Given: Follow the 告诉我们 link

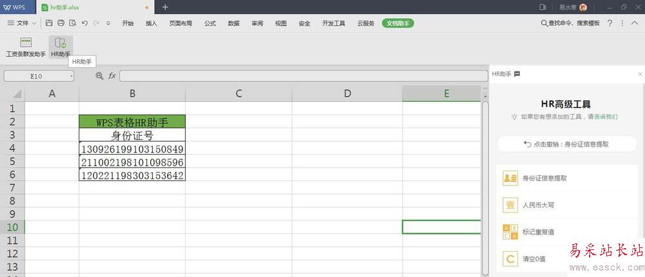Looking at the screenshot, I should [x=606, y=117].
